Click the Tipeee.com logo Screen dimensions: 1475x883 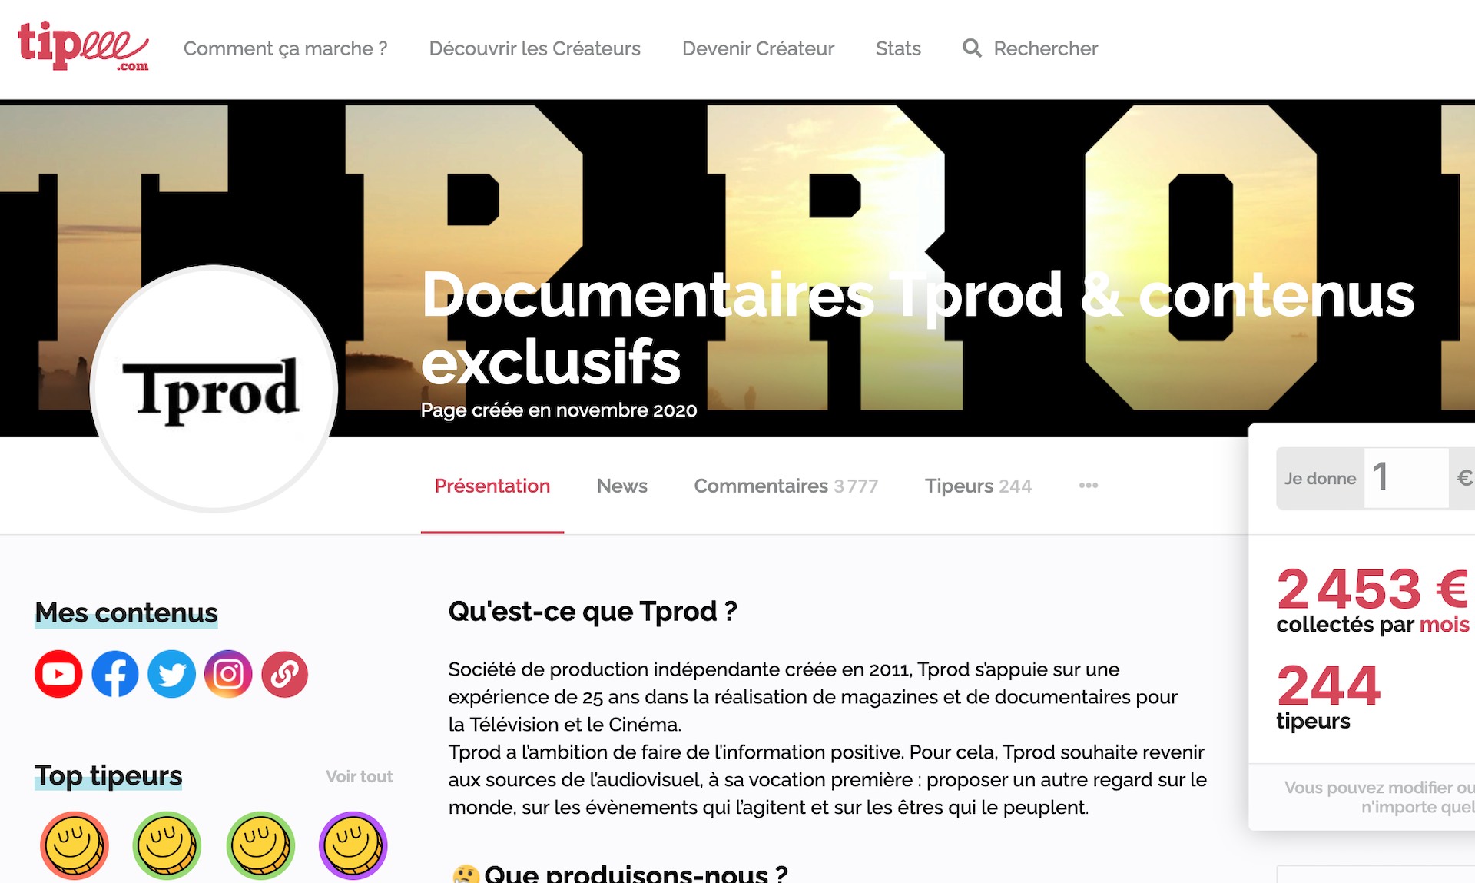pos(83,47)
